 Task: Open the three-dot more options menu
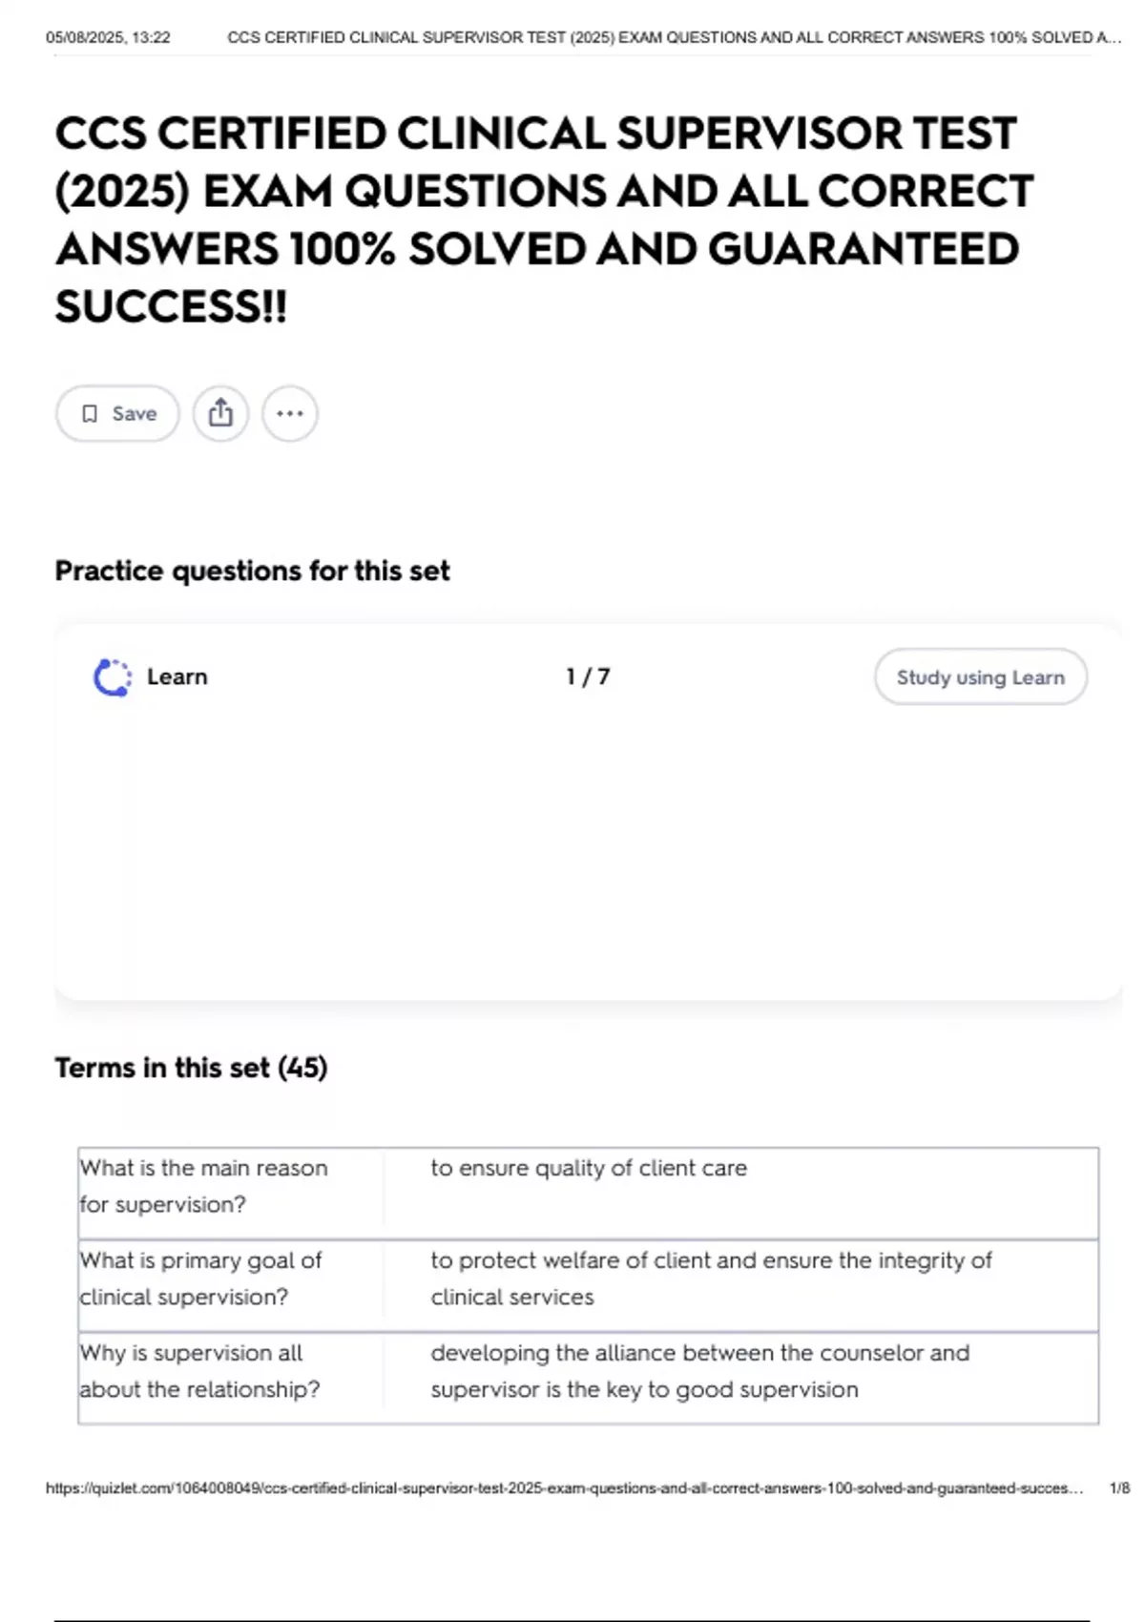(290, 413)
